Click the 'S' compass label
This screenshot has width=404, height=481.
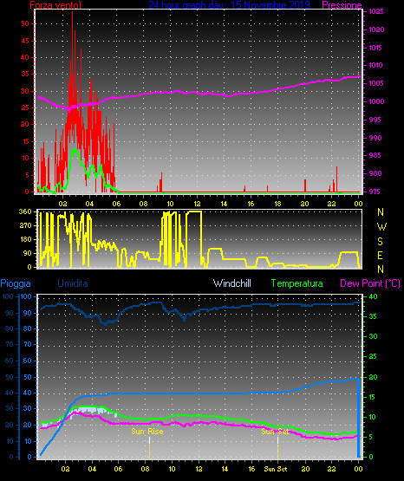coord(380,242)
